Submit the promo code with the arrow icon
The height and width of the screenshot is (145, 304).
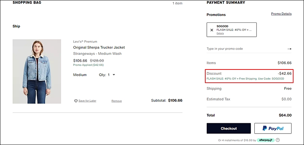[x=289, y=49]
